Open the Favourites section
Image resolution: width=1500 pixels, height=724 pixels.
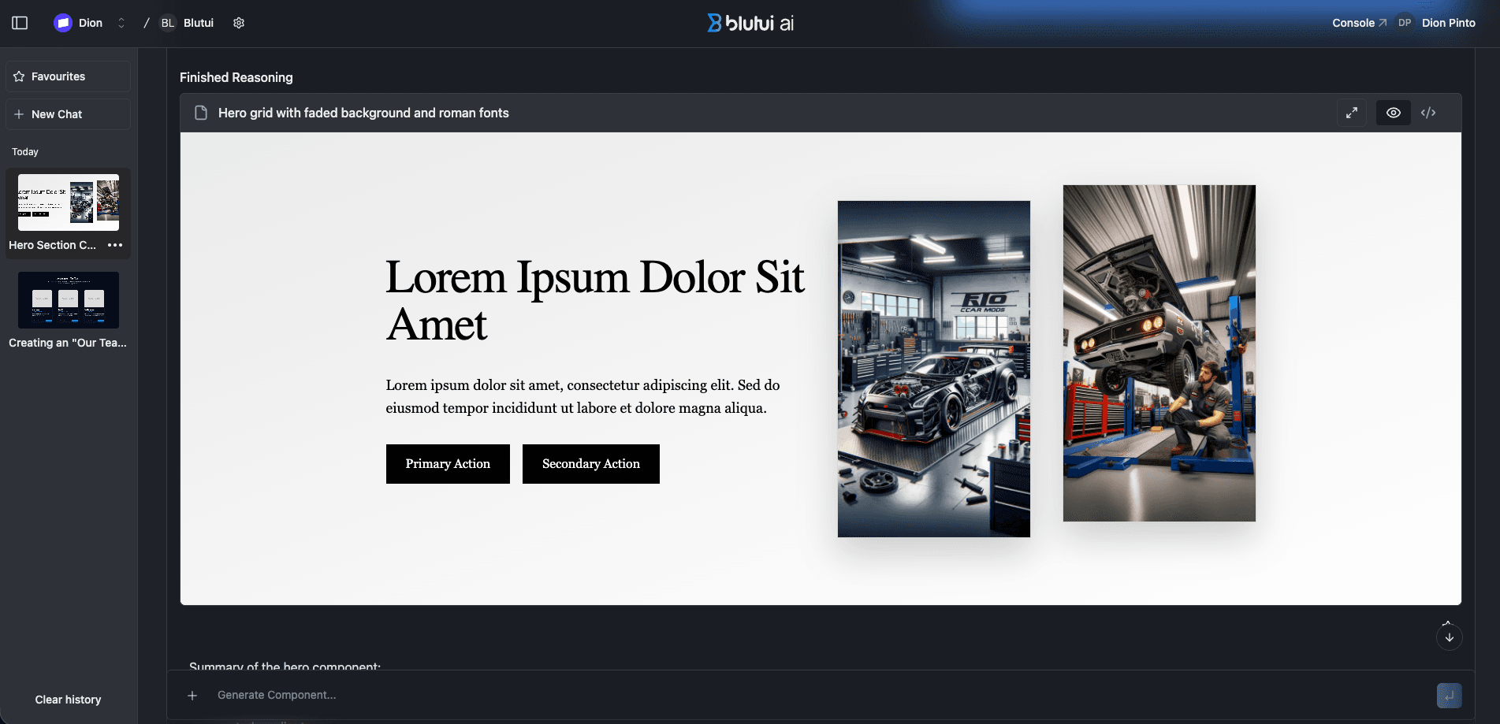tap(68, 76)
